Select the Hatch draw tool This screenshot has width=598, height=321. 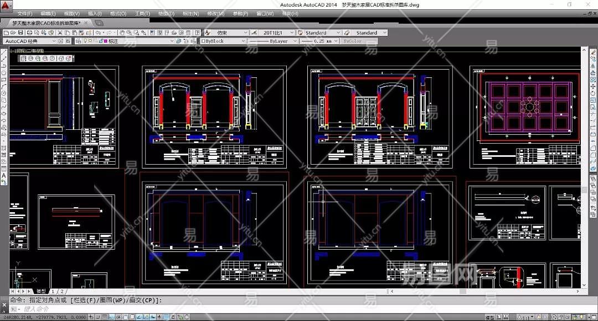(x=4, y=148)
